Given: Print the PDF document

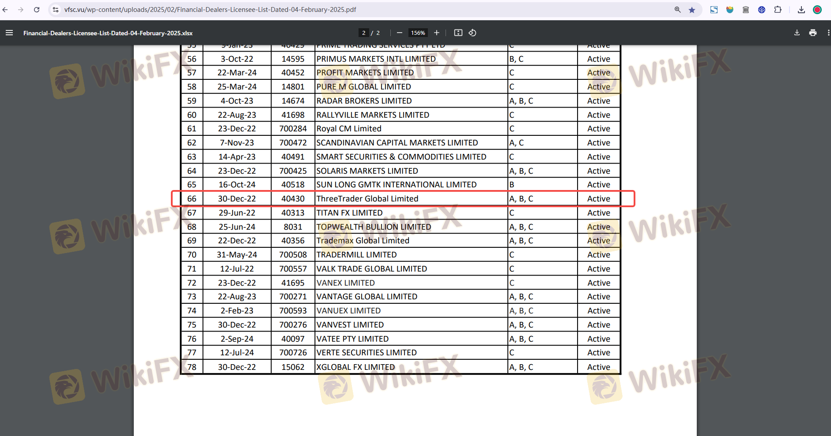Looking at the screenshot, I should point(813,33).
